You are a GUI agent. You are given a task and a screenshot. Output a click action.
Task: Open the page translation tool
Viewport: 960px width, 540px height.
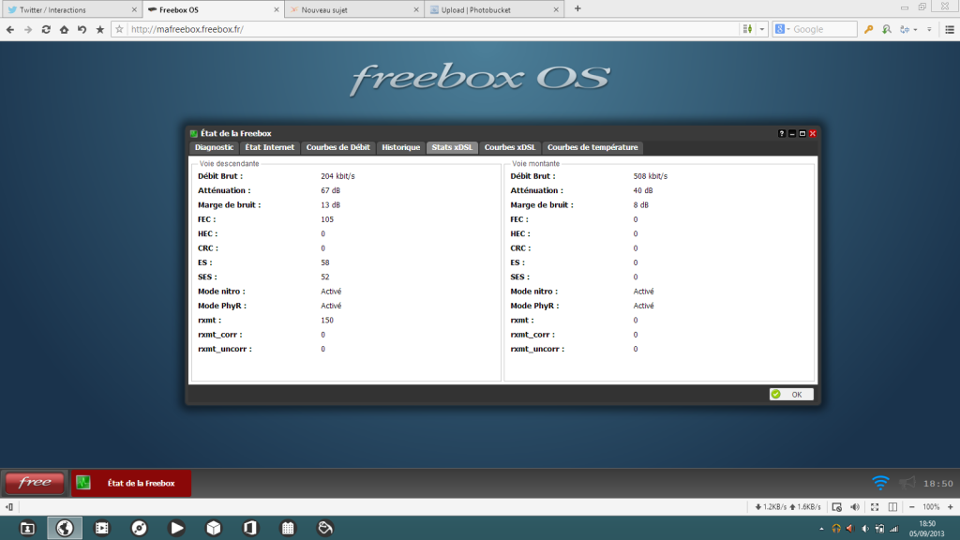[x=905, y=29]
